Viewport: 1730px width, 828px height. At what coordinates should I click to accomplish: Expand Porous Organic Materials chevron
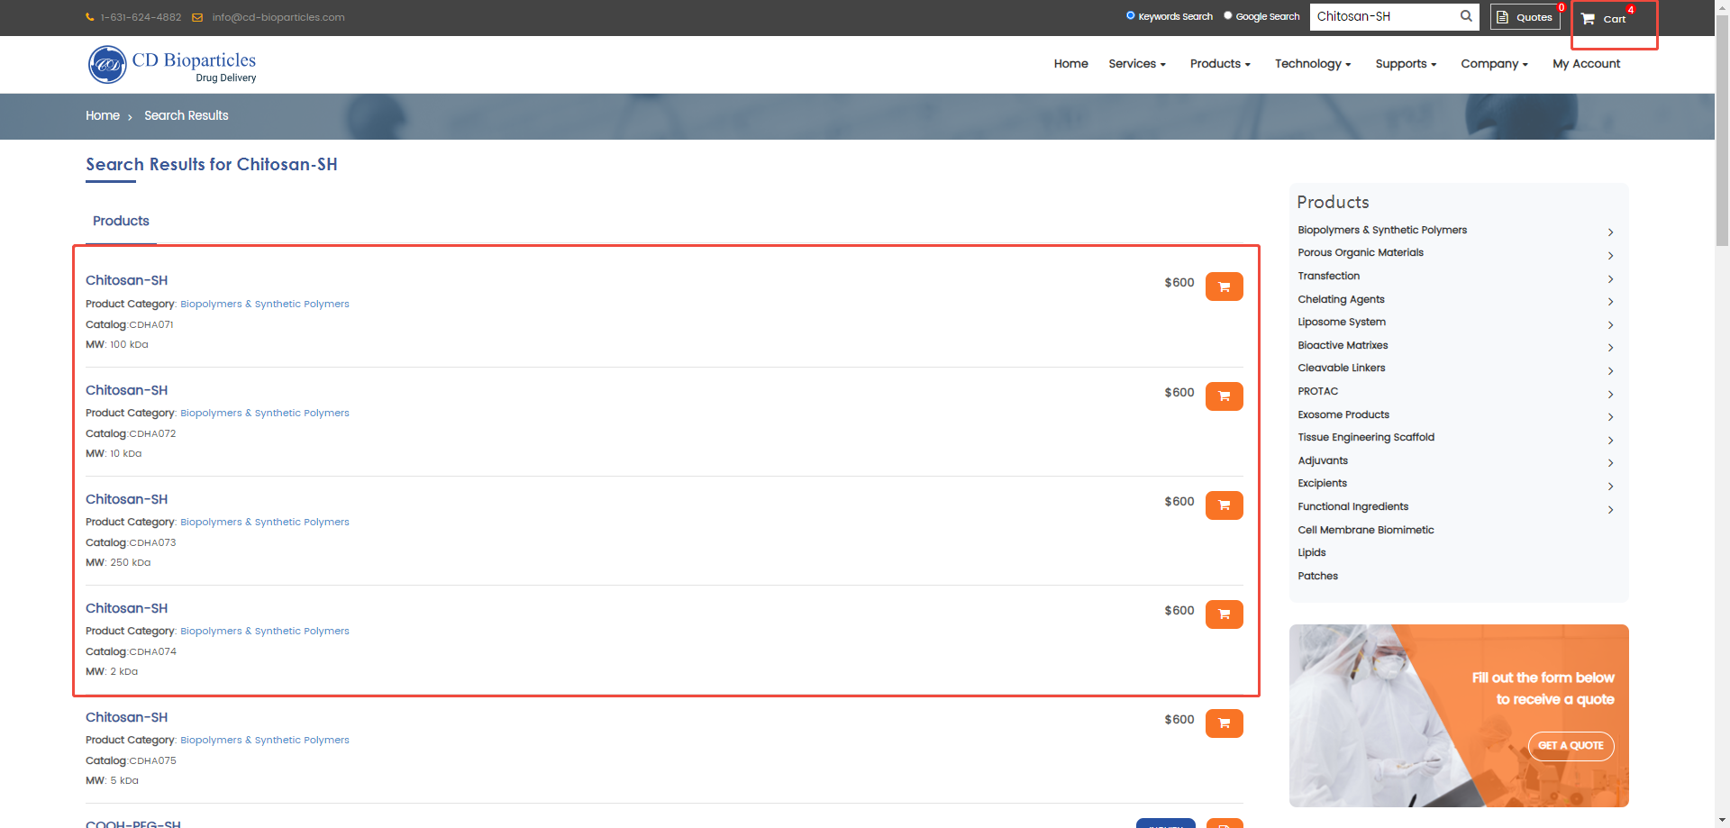(1610, 256)
